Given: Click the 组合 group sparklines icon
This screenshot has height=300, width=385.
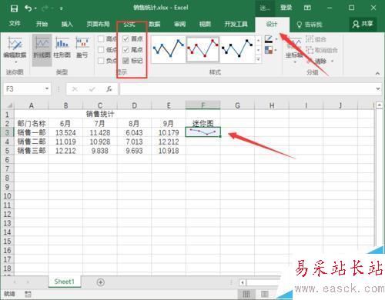Looking at the screenshot, I should point(316,39).
